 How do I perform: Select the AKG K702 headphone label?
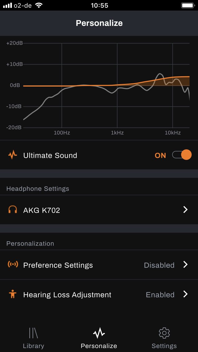point(42,210)
